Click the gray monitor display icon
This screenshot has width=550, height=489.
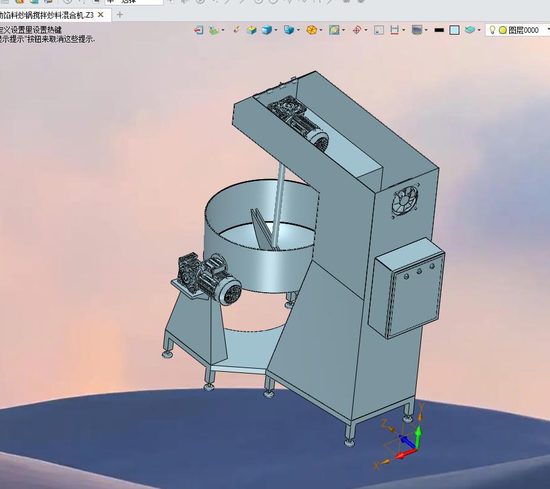tap(417, 30)
